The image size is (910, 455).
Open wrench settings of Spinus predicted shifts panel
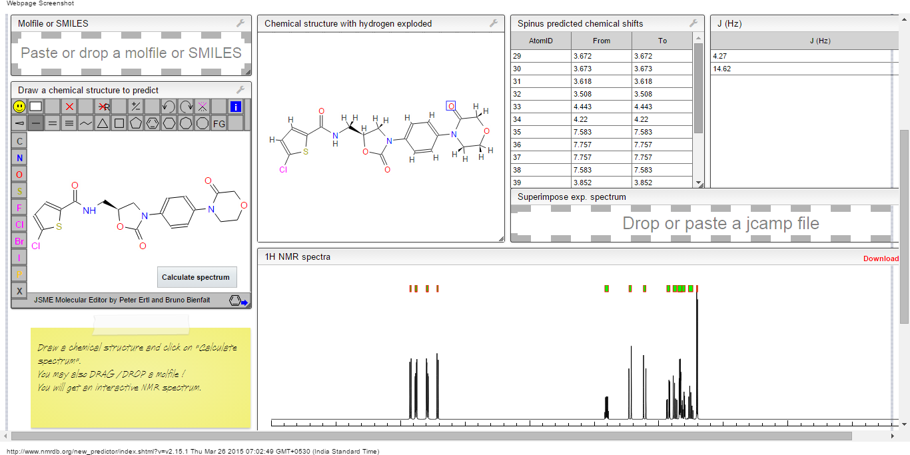click(x=693, y=23)
